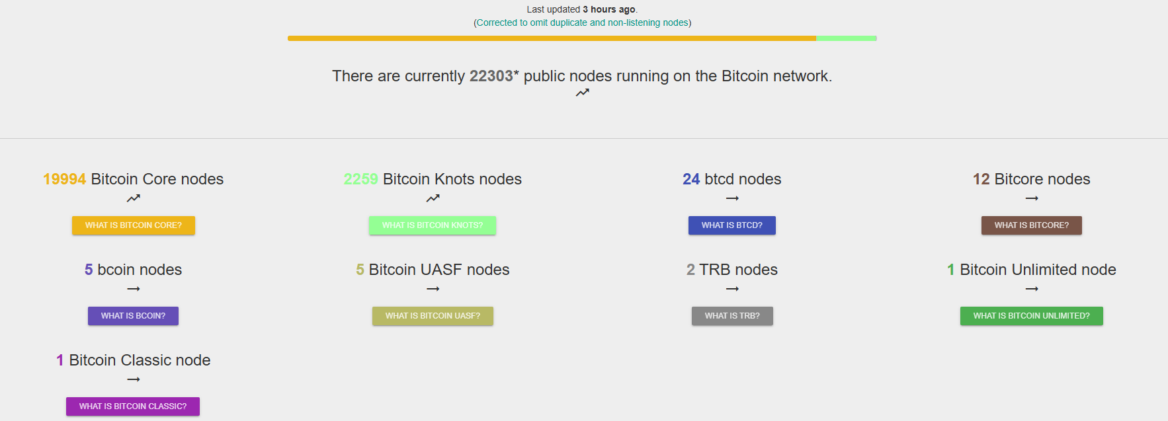Click the flat trend arrow under btcd nodes
1168x421 pixels.
click(x=732, y=198)
